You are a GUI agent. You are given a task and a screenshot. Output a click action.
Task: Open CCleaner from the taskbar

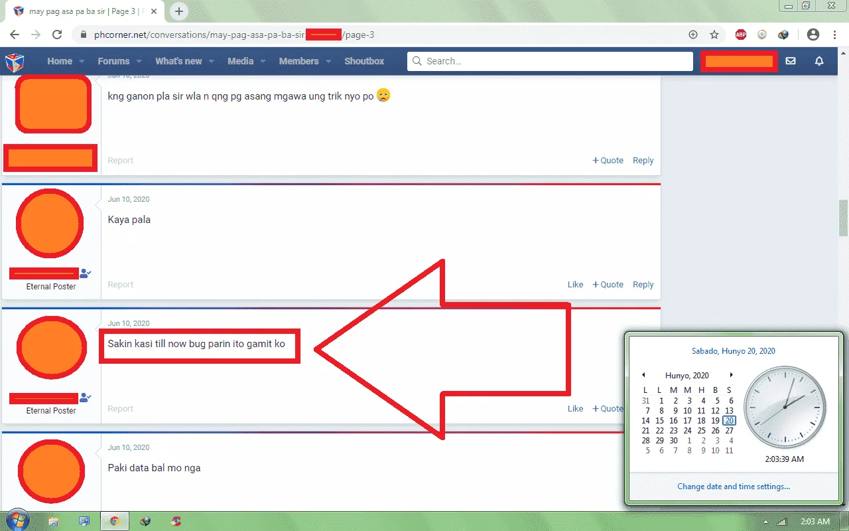coord(176,521)
